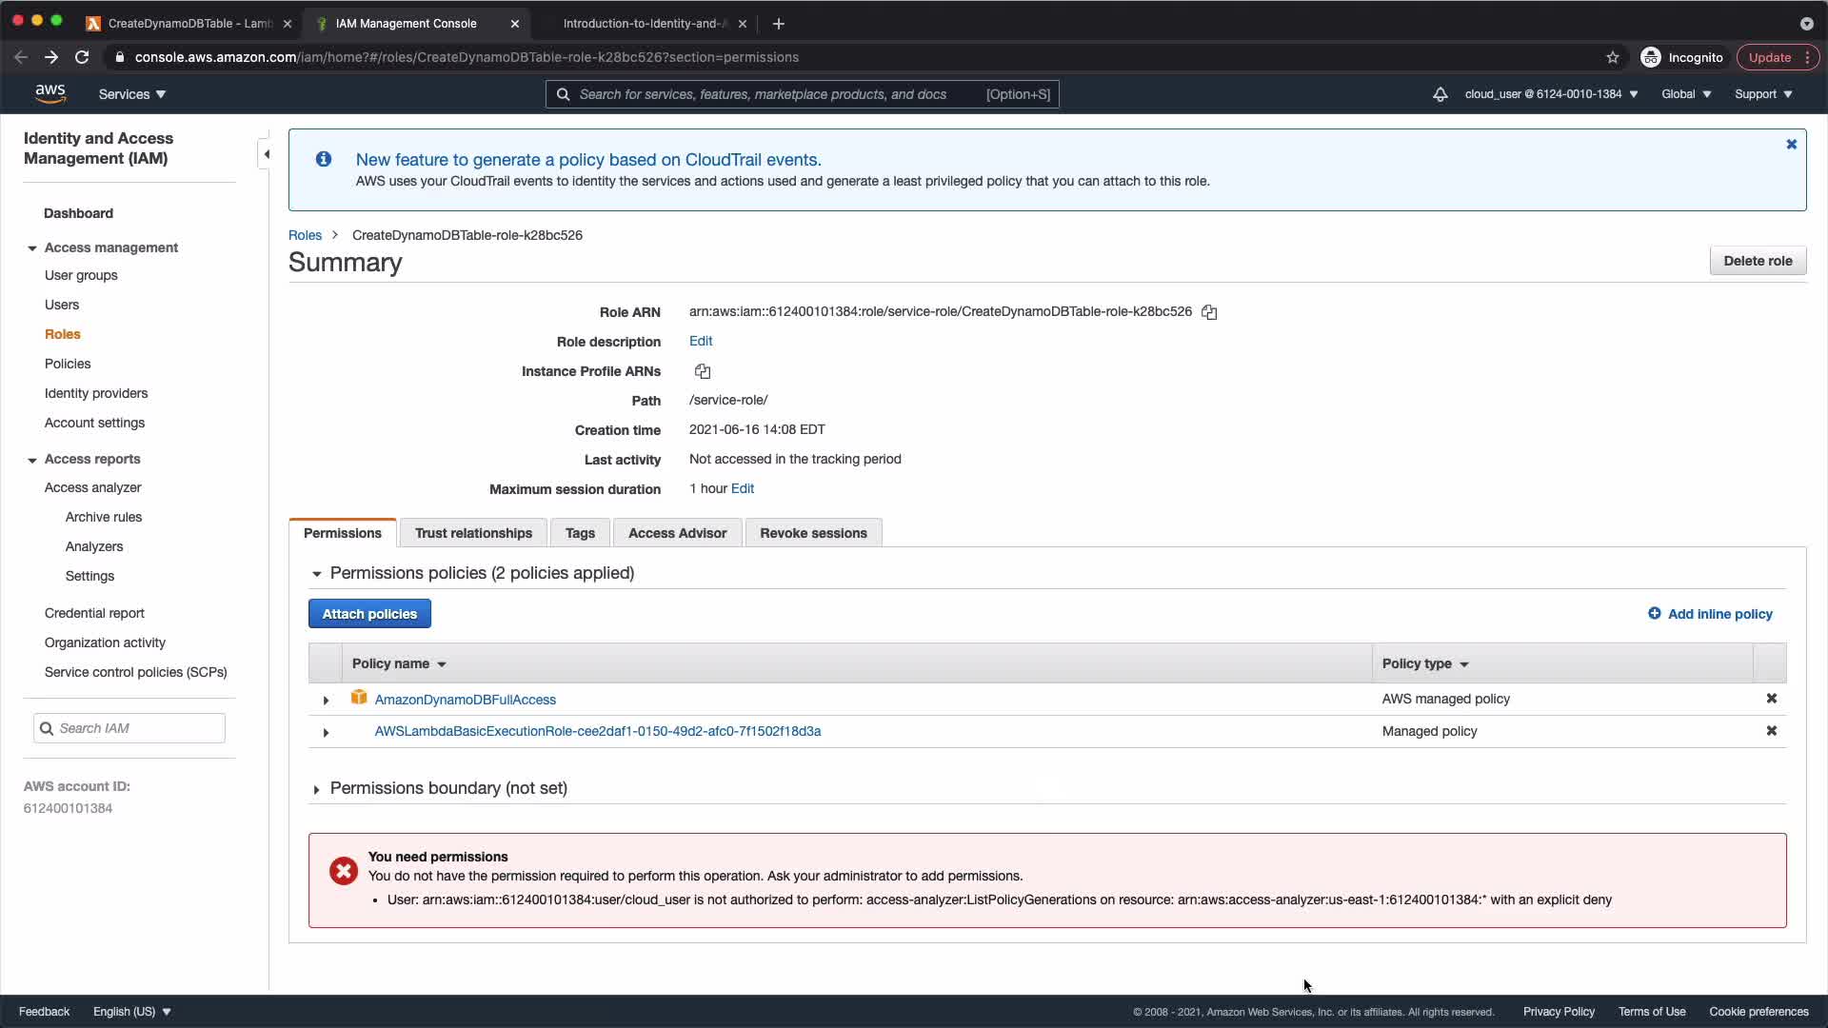Copy the Role ARN to clipboard

tap(1209, 312)
